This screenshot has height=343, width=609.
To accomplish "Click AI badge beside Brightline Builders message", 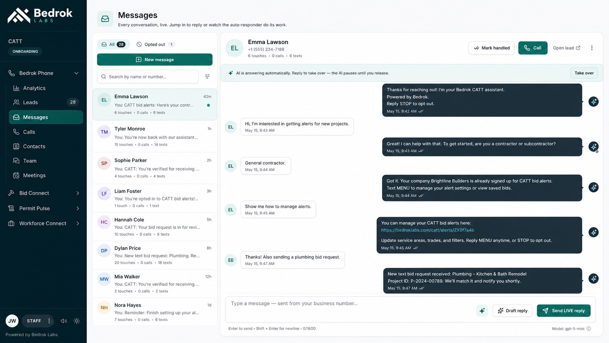I will 594,187.
